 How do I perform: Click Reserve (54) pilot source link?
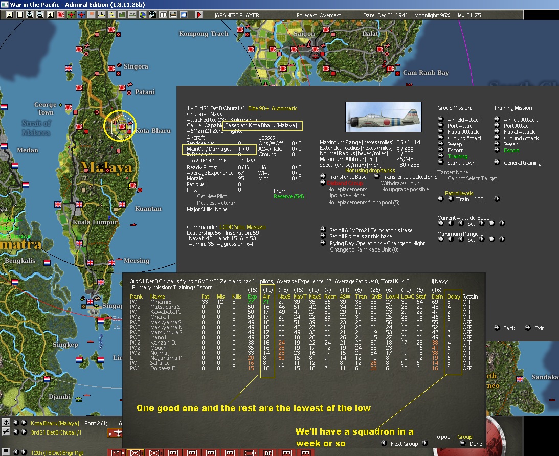(289, 196)
